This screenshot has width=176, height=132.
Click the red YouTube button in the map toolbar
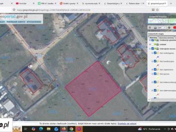[175, 28]
